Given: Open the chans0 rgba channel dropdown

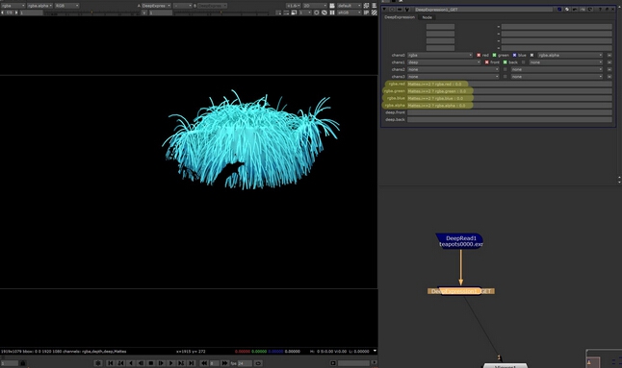Looking at the screenshot, I should point(440,56).
